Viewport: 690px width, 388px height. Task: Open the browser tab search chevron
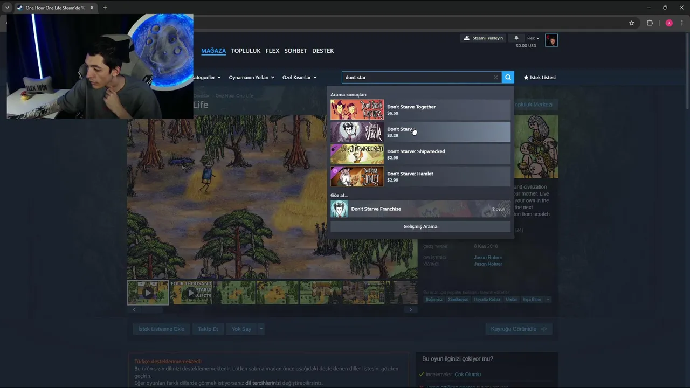(7, 8)
